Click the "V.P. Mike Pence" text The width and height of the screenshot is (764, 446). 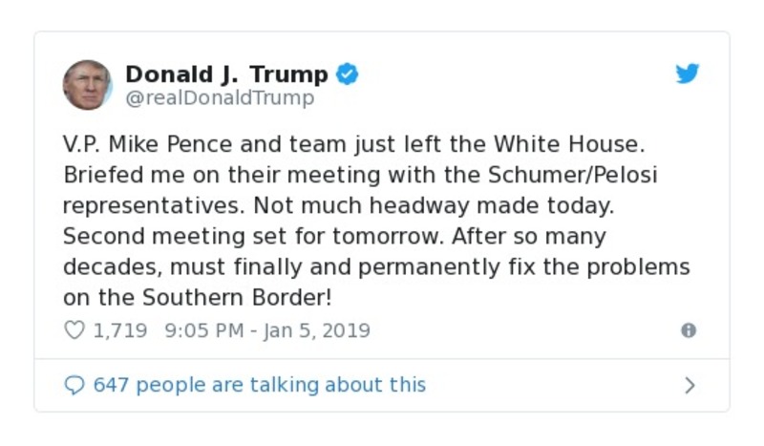click(133, 146)
